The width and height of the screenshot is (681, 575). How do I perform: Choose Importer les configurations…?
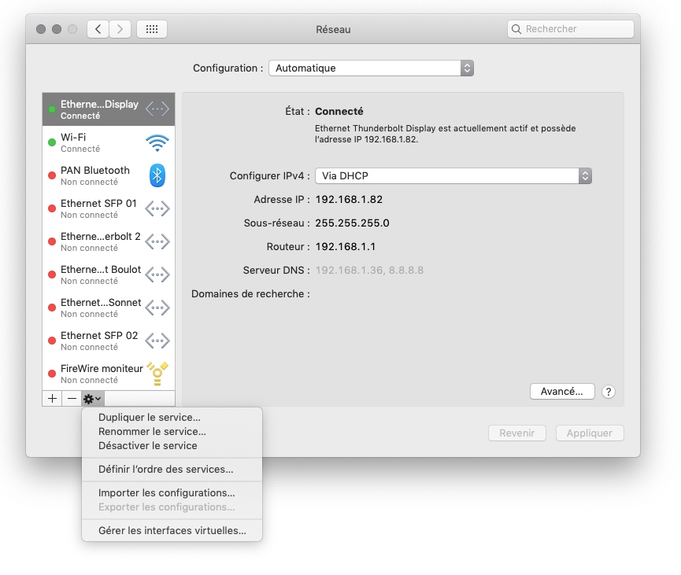point(172,493)
